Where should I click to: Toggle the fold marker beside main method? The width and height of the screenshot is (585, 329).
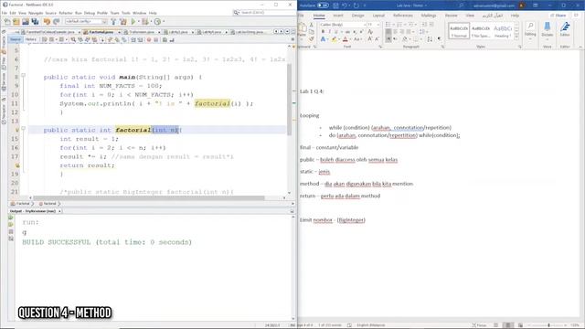(23, 76)
